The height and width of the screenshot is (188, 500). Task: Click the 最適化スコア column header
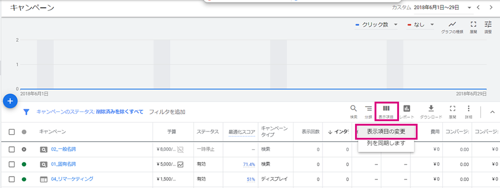(241, 132)
